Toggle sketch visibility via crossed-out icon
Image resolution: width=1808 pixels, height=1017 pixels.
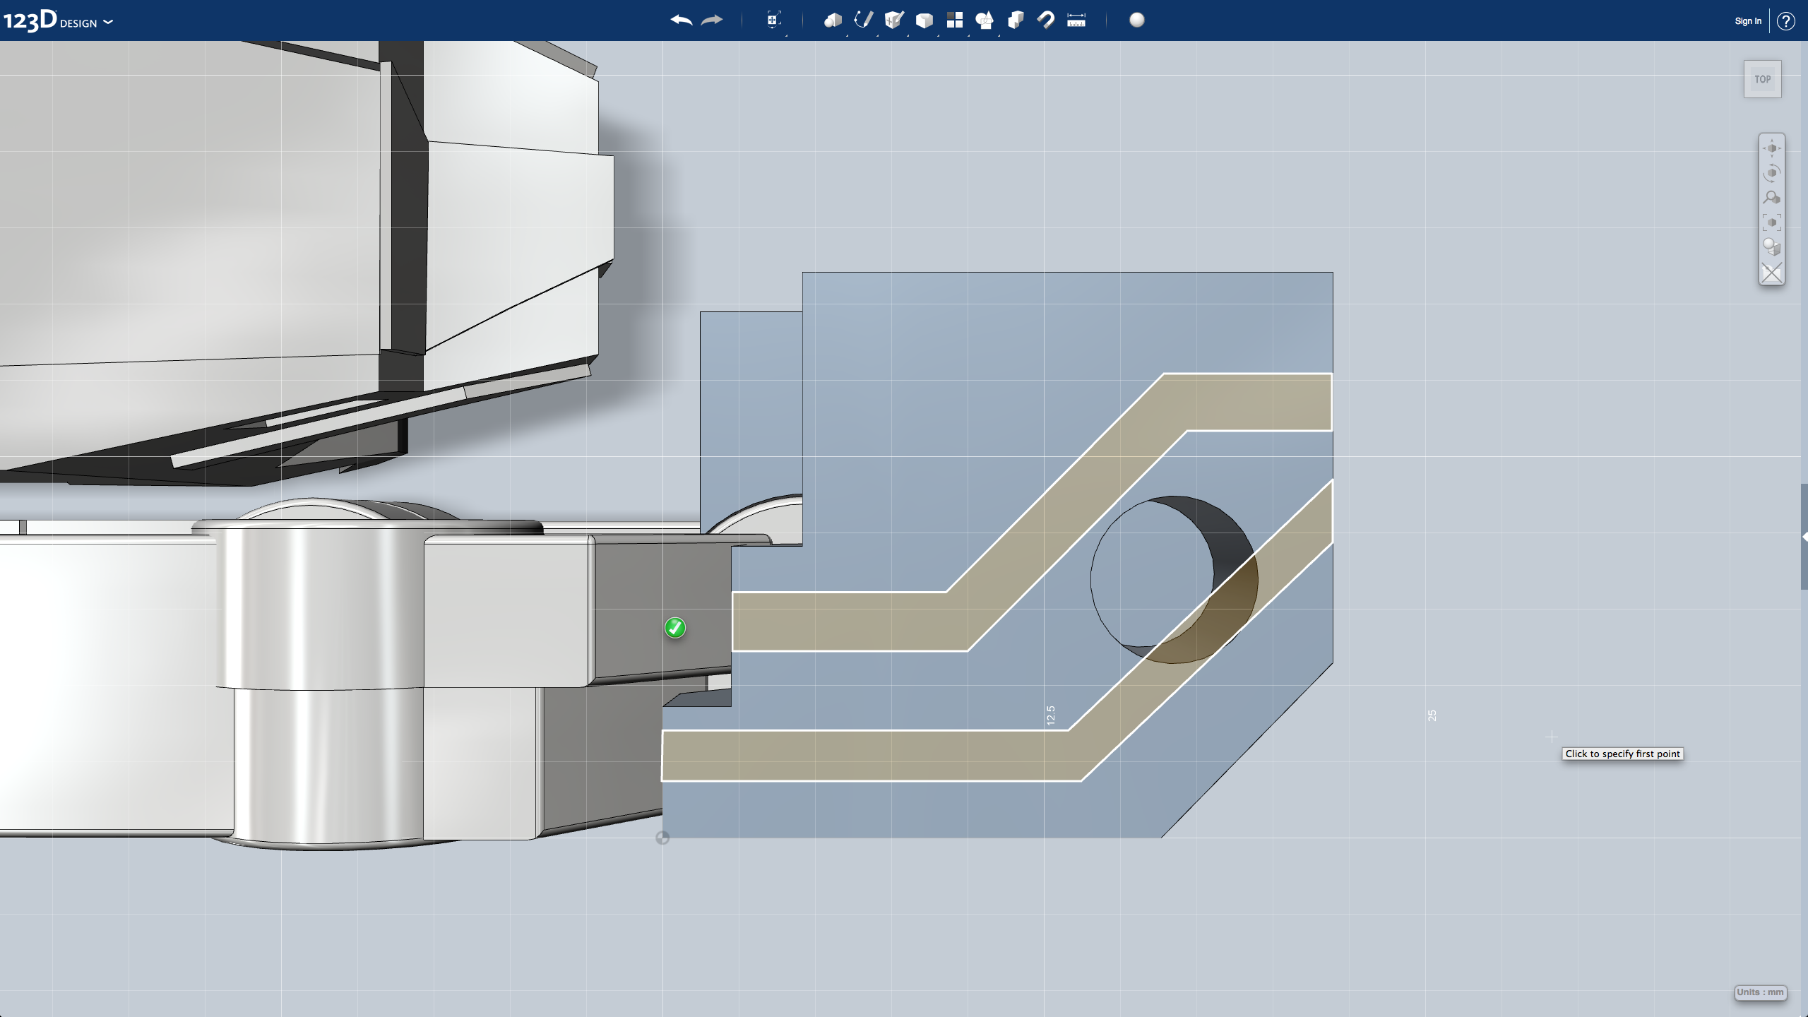tap(1773, 273)
